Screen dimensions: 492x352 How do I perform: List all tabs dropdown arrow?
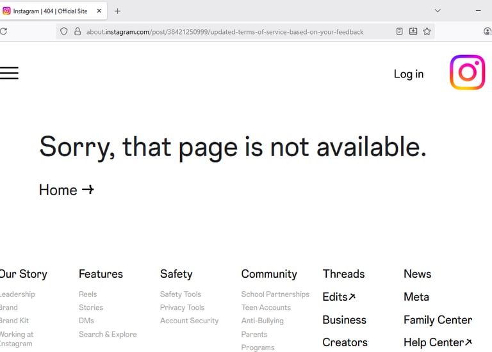coord(438,11)
